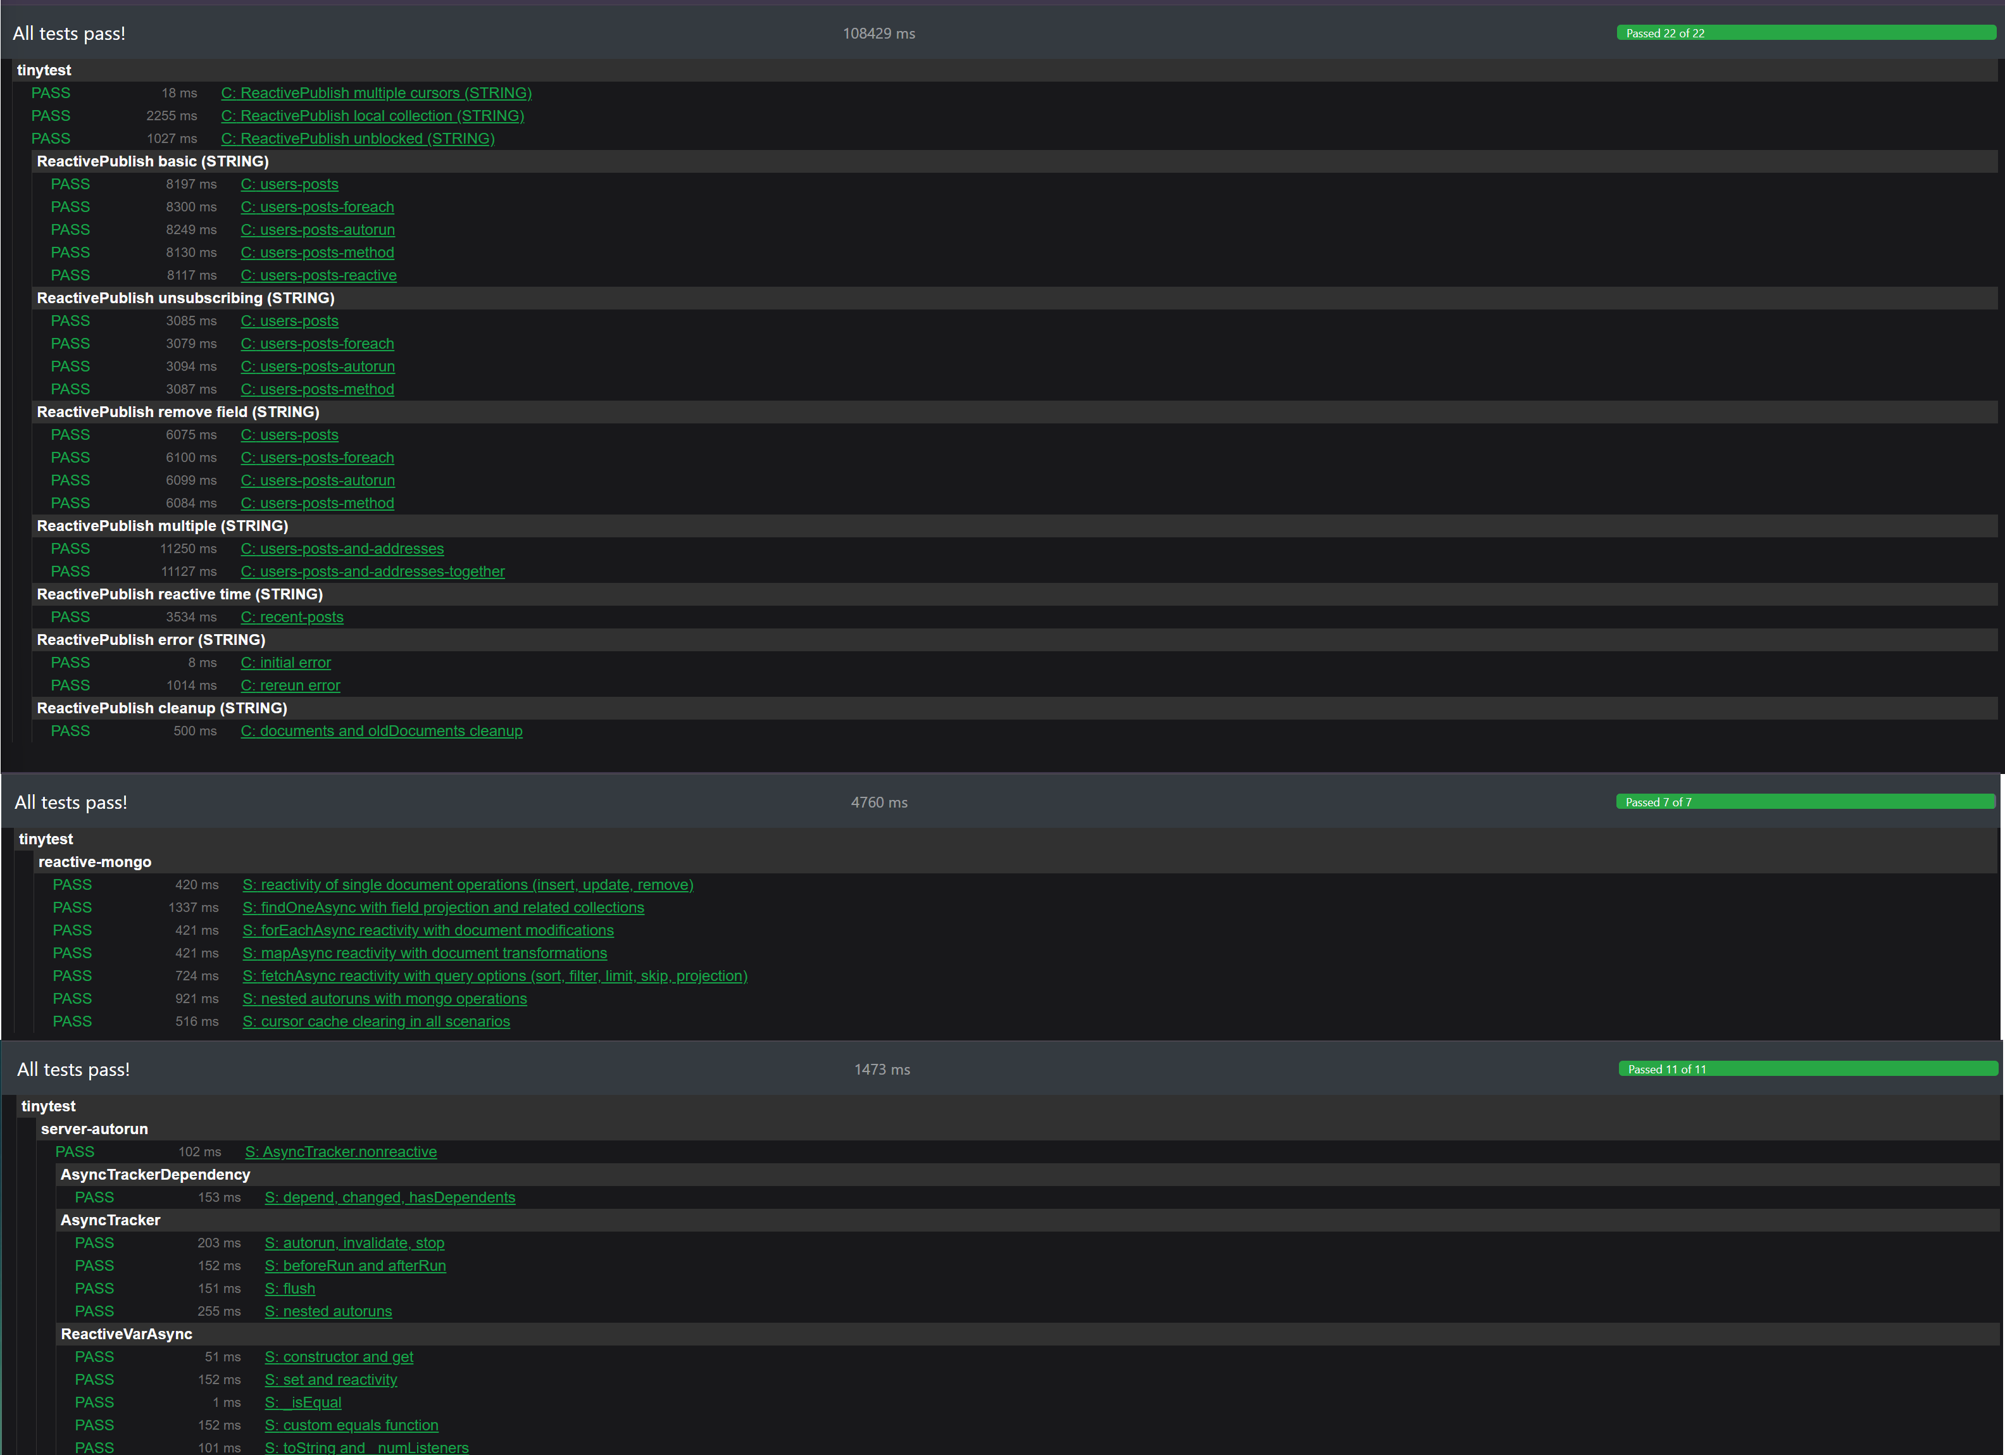Screen dimensions: 2005x1455
Task: Open 'S: depend, changed, hasDependents' test
Action: tap(390, 1197)
